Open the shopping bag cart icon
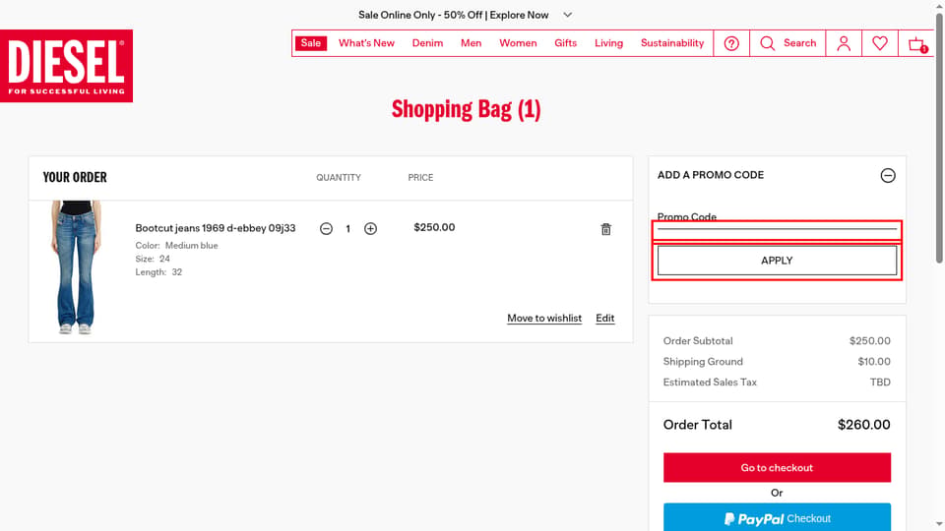The image size is (945, 531). pyautogui.click(x=917, y=44)
